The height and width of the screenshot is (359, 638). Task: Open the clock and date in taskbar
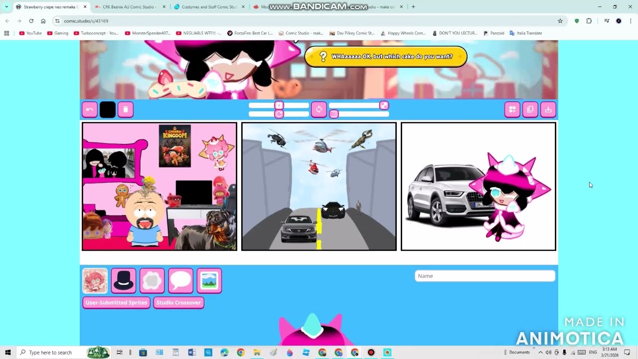[609, 352]
